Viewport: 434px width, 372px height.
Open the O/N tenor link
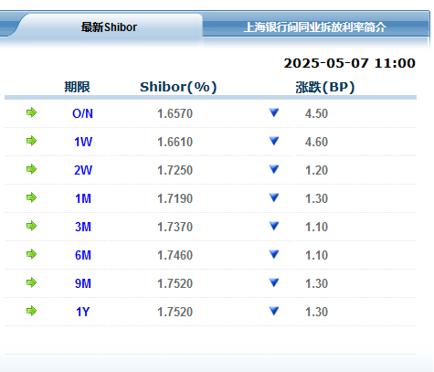pyautogui.click(x=82, y=113)
